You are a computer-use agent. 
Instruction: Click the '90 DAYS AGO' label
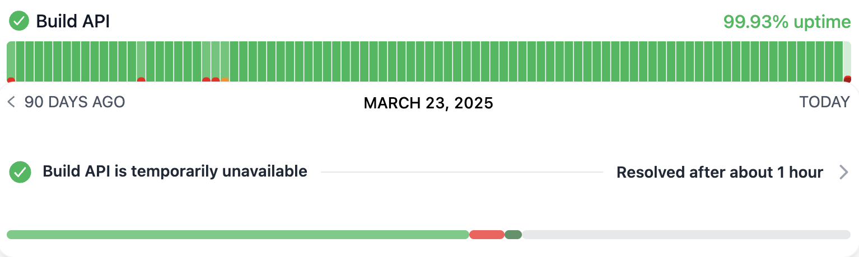(x=74, y=102)
